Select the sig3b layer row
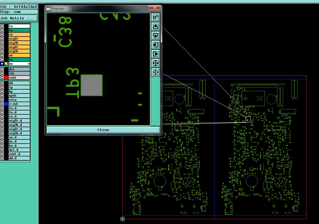Image resolution: width=319 pixels, height=224 pixels. [x=19, y=43]
